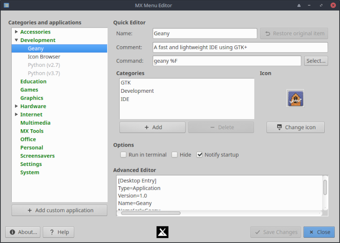Click Restore original item button
Viewport: 340px width, 243px height.
pyautogui.click(x=294, y=34)
